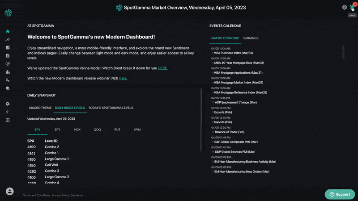Open the Home page from the sidebar
Image resolution: width=358 pixels, height=201 pixels.
coord(8,31)
